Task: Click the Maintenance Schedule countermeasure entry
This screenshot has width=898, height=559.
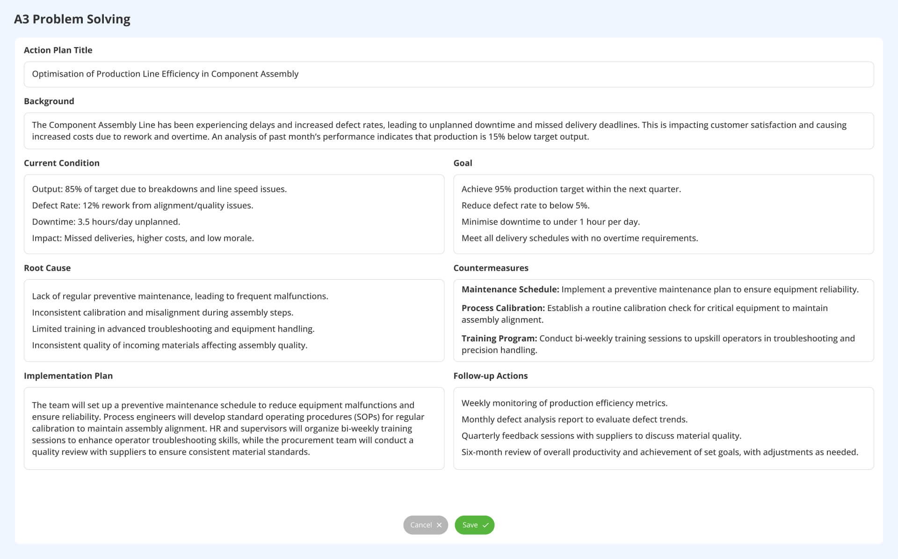Action: (660, 289)
